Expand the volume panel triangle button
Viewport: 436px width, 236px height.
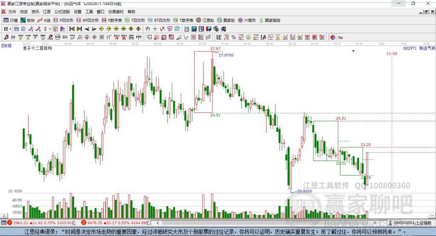click(4, 216)
